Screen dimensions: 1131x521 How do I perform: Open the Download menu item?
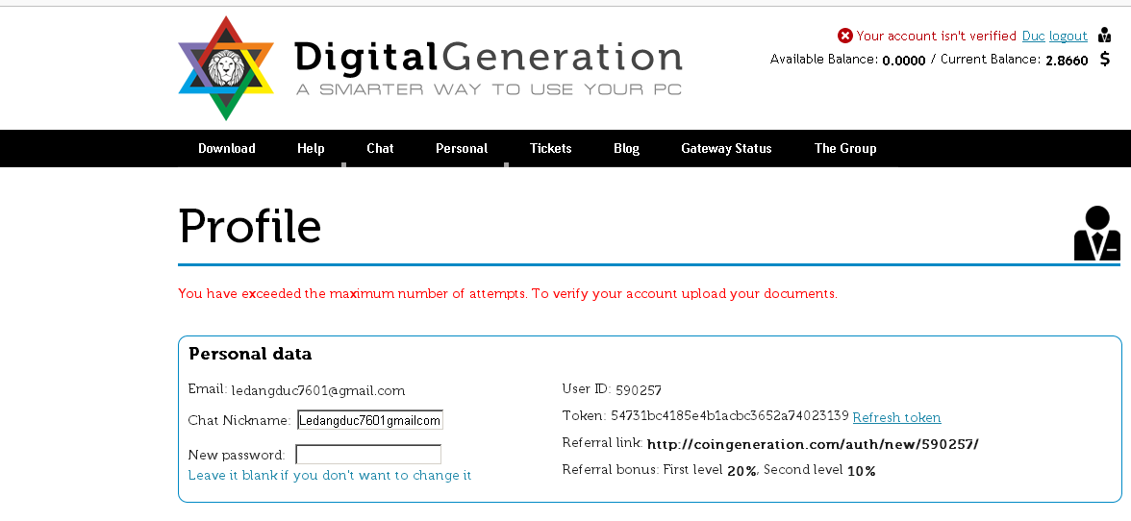click(227, 148)
